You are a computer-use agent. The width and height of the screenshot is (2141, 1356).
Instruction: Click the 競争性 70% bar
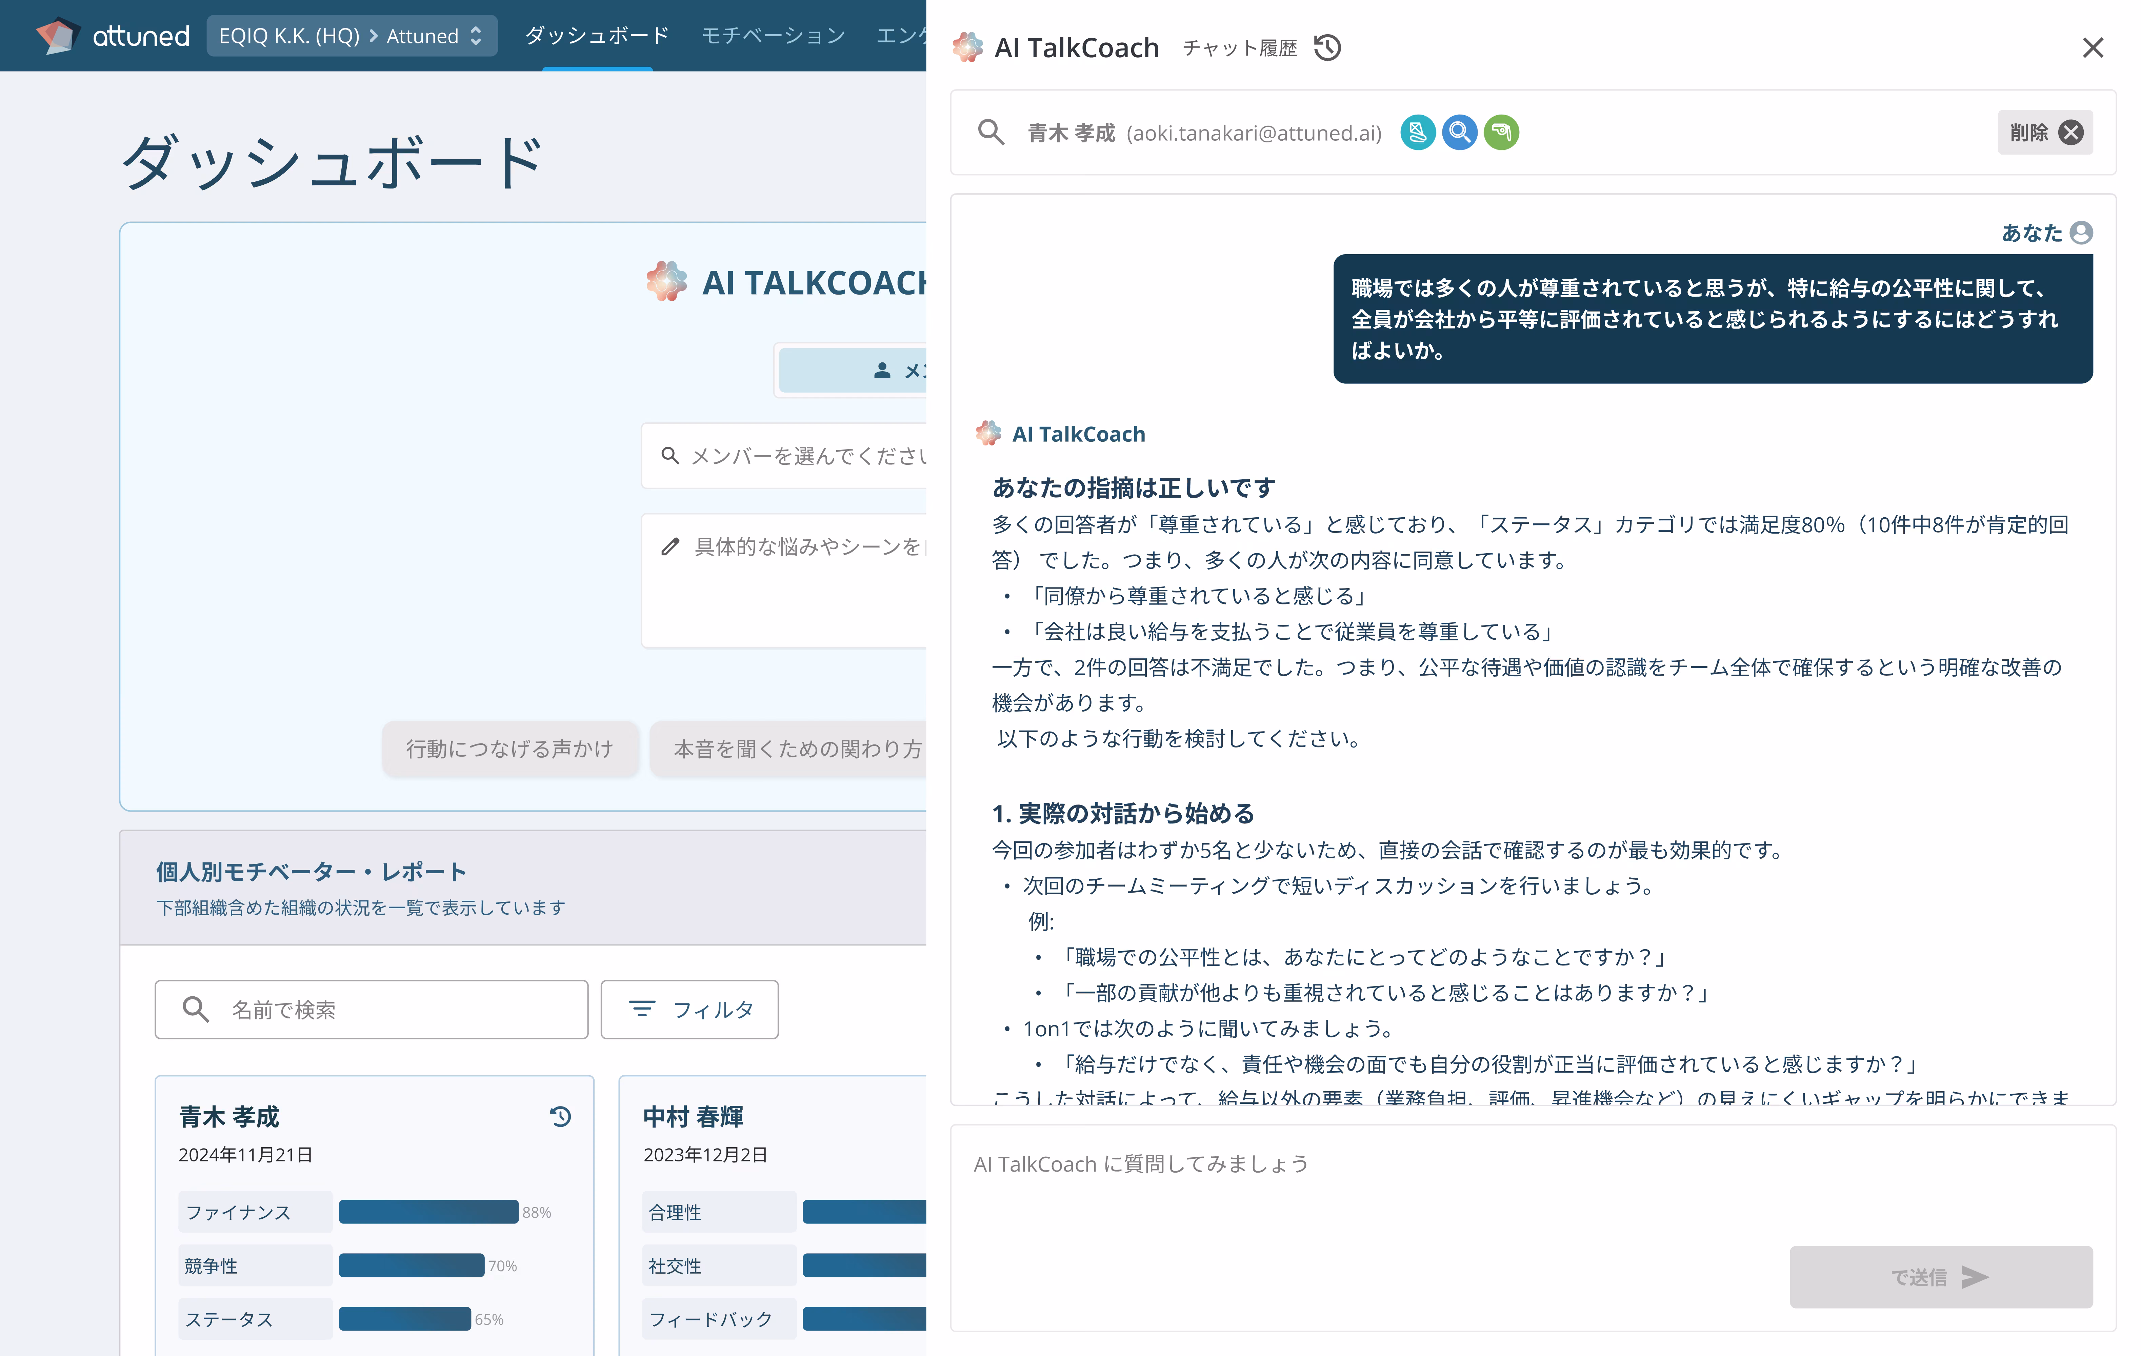(412, 1265)
